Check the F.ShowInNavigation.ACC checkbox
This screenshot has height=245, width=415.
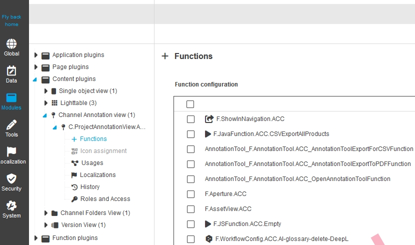[190, 119]
